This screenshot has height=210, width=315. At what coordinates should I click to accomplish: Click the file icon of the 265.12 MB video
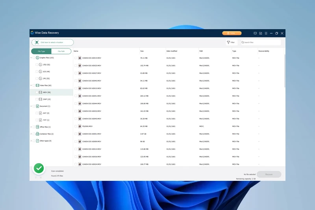[80, 96]
